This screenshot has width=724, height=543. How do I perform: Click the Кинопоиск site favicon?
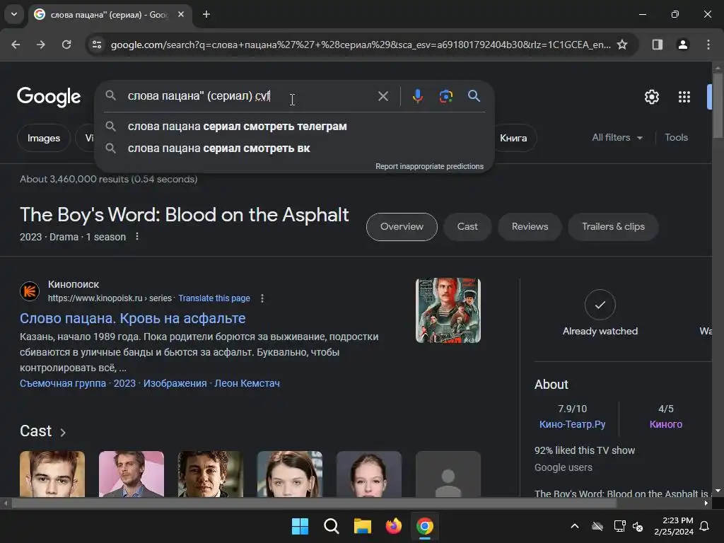30,291
